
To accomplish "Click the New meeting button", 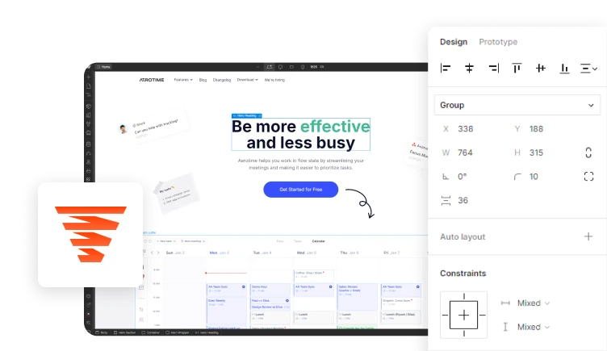I will [193, 241].
